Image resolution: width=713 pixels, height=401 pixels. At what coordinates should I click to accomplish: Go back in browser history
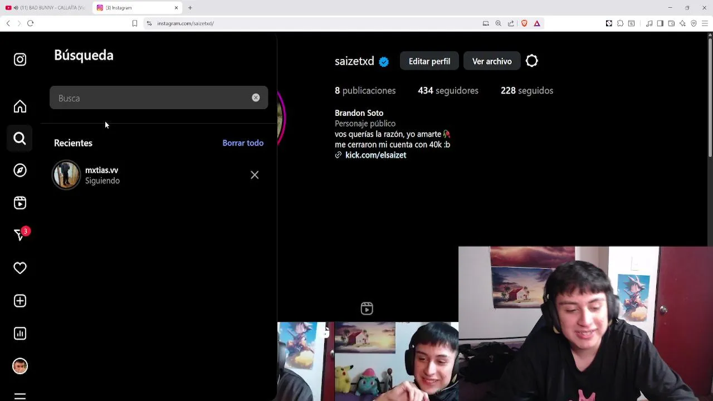click(x=8, y=23)
